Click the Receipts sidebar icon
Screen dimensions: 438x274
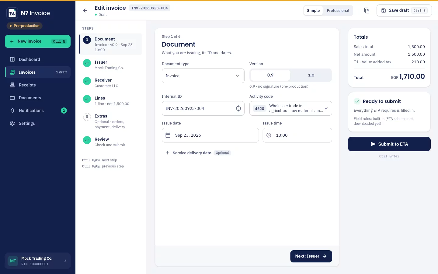tap(12, 85)
